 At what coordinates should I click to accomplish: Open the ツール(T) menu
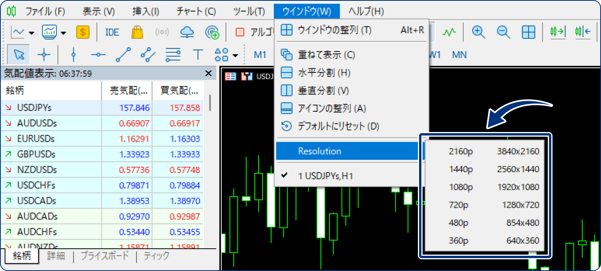249,11
